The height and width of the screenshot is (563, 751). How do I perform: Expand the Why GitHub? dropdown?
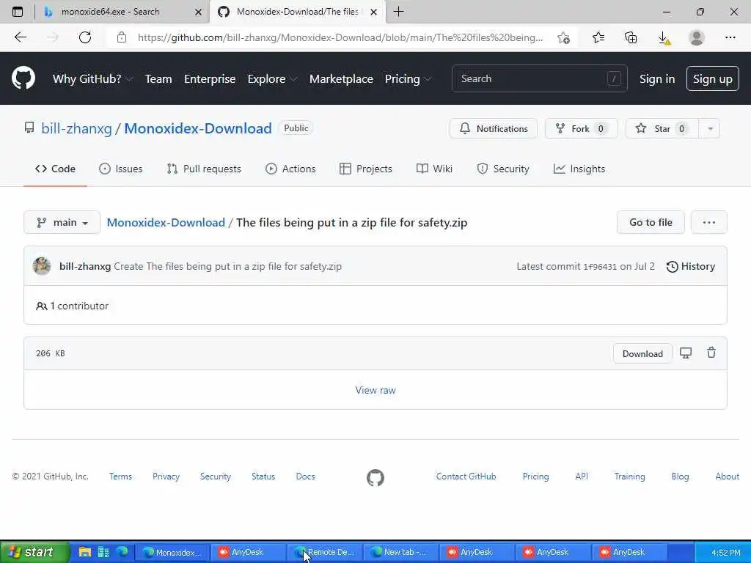pyautogui.click(x=92, y=79)
